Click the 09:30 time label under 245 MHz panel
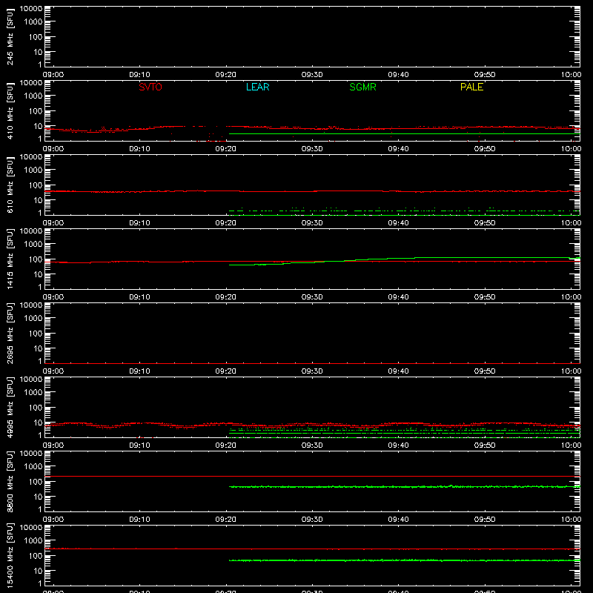593x593 pixels. pyautogui.click(x=312, y=75)
